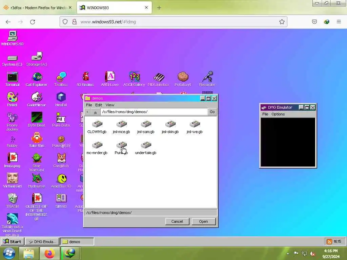Launch the Robby stick figure icon
Viewport: 347px width, 260px height.
13,142
